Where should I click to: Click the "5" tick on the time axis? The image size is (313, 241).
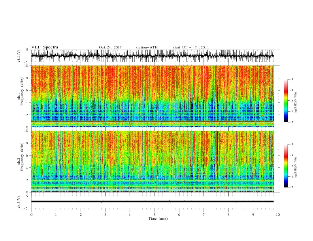point(155,215)
